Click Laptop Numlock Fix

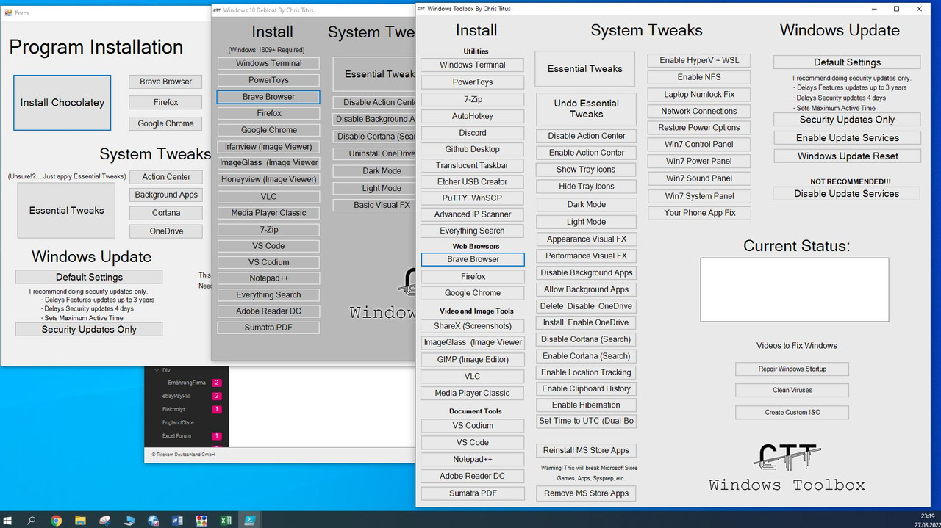(699, 95)
